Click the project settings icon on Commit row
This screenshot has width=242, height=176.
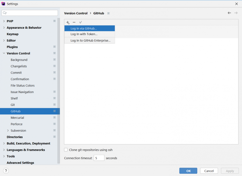click(x=54, y=73)
